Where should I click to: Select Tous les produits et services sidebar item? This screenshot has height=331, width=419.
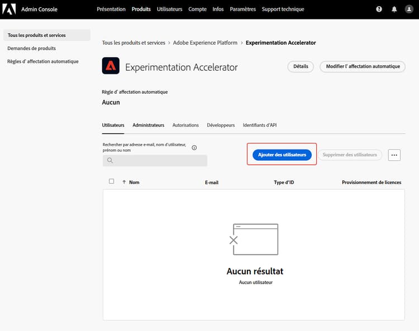(47, 35)
